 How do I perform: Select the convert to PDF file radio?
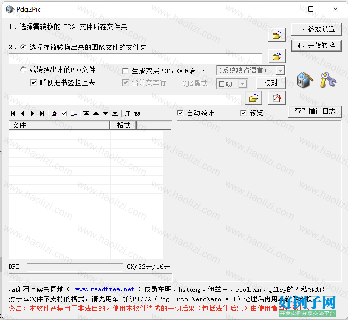click(23, 70)
